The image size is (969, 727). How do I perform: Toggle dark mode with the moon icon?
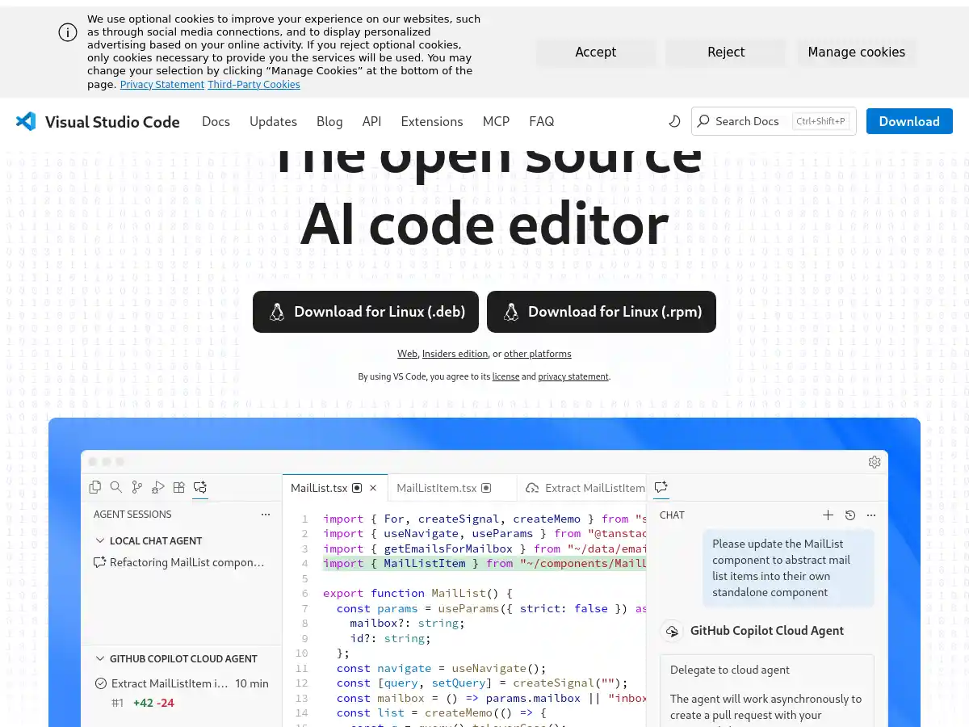point(674,121)
